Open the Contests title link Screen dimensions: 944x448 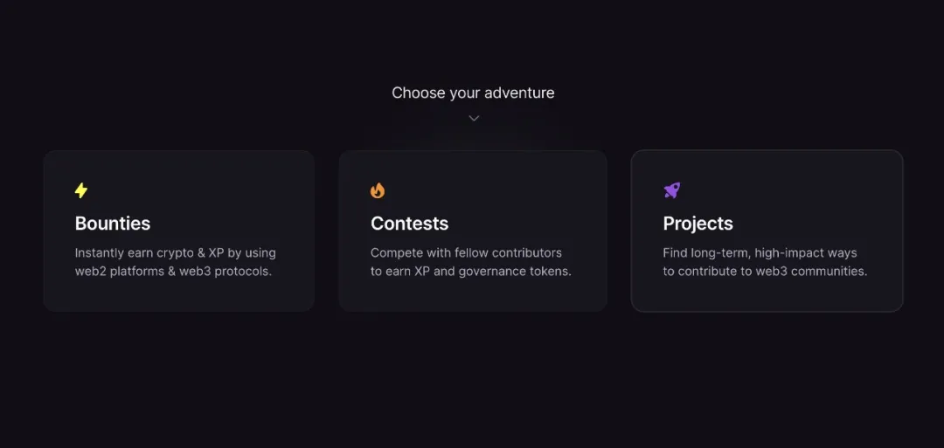click(x=409, y=224)
